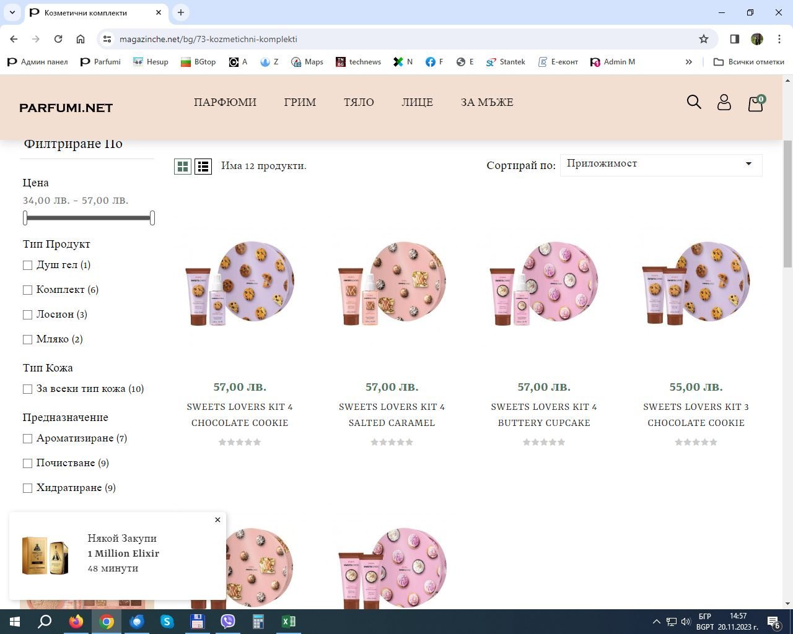793x634 pixels.
Task: Open the Kit 4 Chocolate Cookie product image
Action: coord(240,283)
